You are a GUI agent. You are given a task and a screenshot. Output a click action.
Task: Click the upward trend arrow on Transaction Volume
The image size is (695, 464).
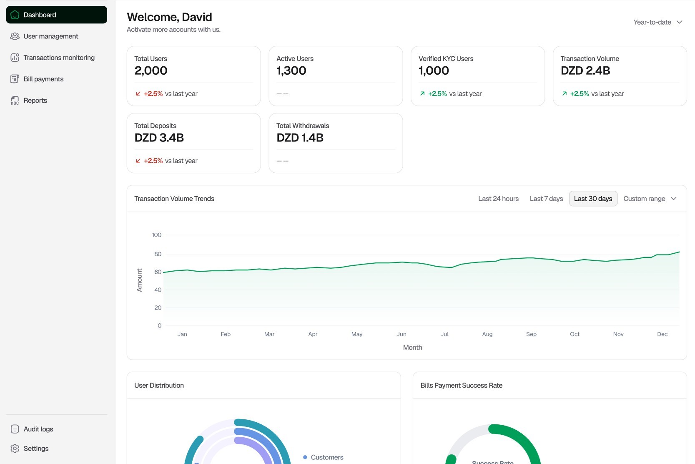point(564,93)
